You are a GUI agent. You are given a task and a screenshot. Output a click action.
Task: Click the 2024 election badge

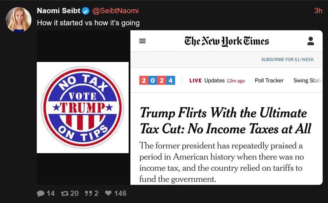157,80
